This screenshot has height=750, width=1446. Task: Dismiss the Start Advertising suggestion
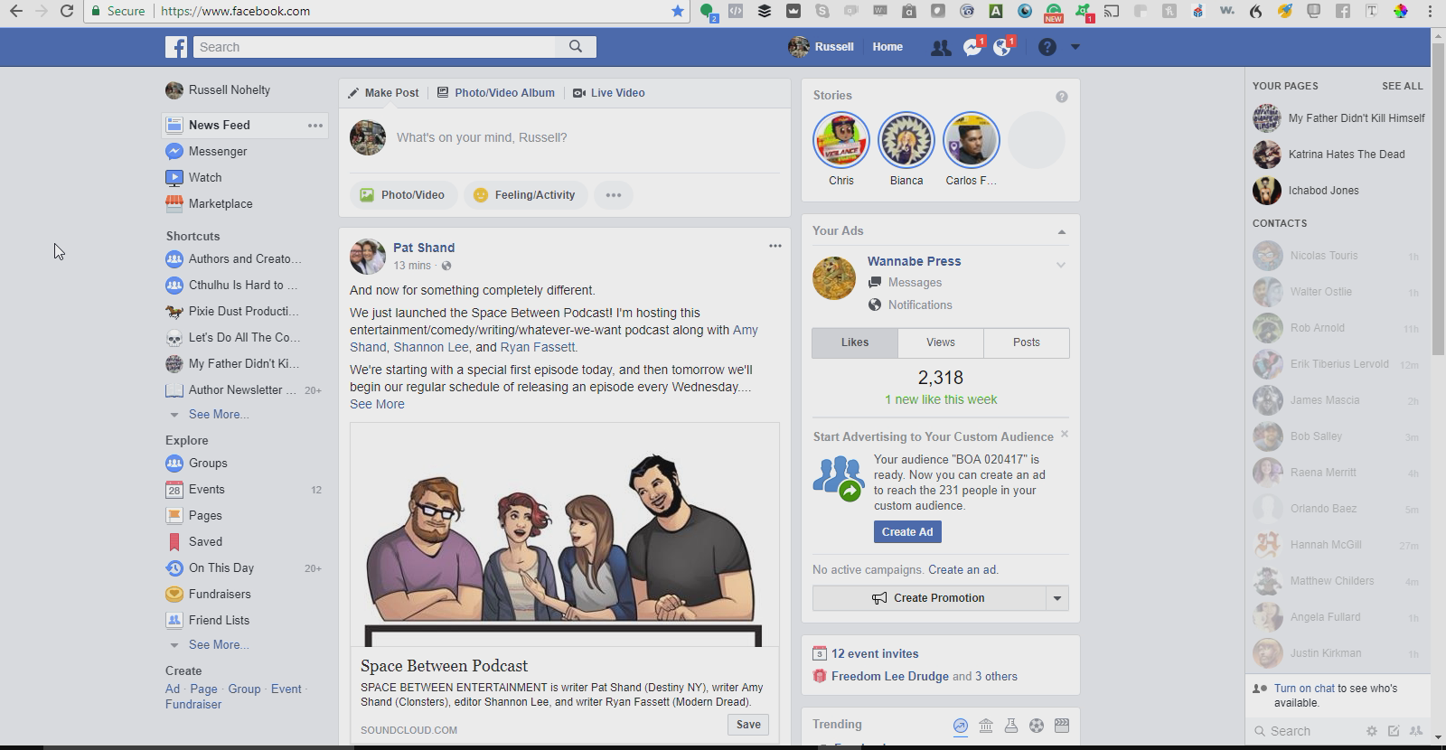[x=1065, y=435]
